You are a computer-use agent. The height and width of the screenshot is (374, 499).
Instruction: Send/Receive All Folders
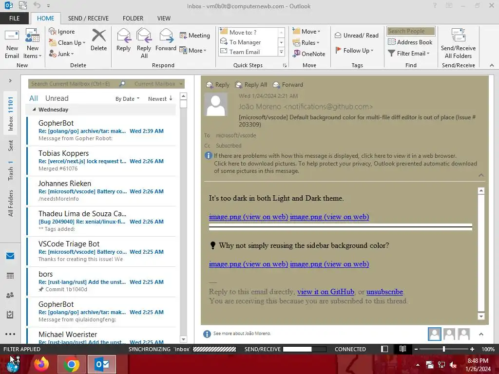[458, 43]
